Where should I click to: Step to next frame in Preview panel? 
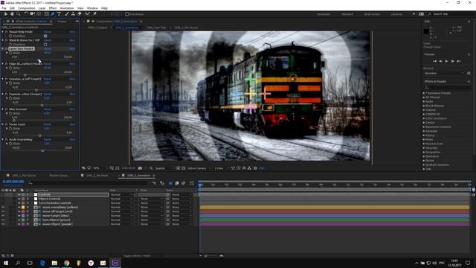(452, 61)
